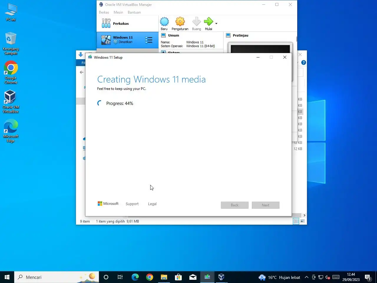
Task: Open Microsoft Edge desktop shortcut
Action: click(11, 131)
